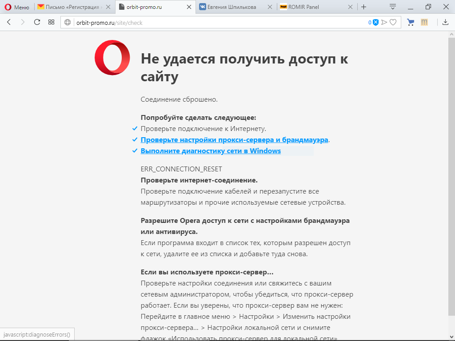Image resolution: width=455 pixels, height=341 pixels.
Task: Open the Speed Dial start page
Action: point(52,22)
